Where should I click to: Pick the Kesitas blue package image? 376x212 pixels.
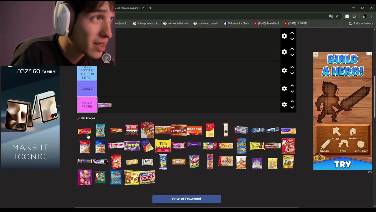(x=241, y=146)
